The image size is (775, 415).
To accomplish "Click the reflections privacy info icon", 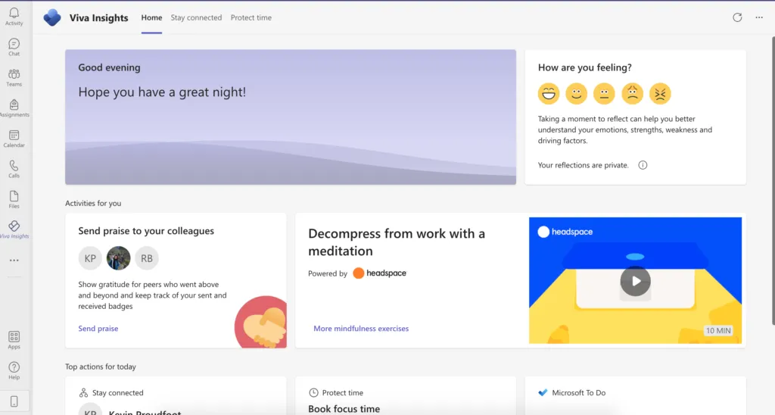I will point(643,165).
